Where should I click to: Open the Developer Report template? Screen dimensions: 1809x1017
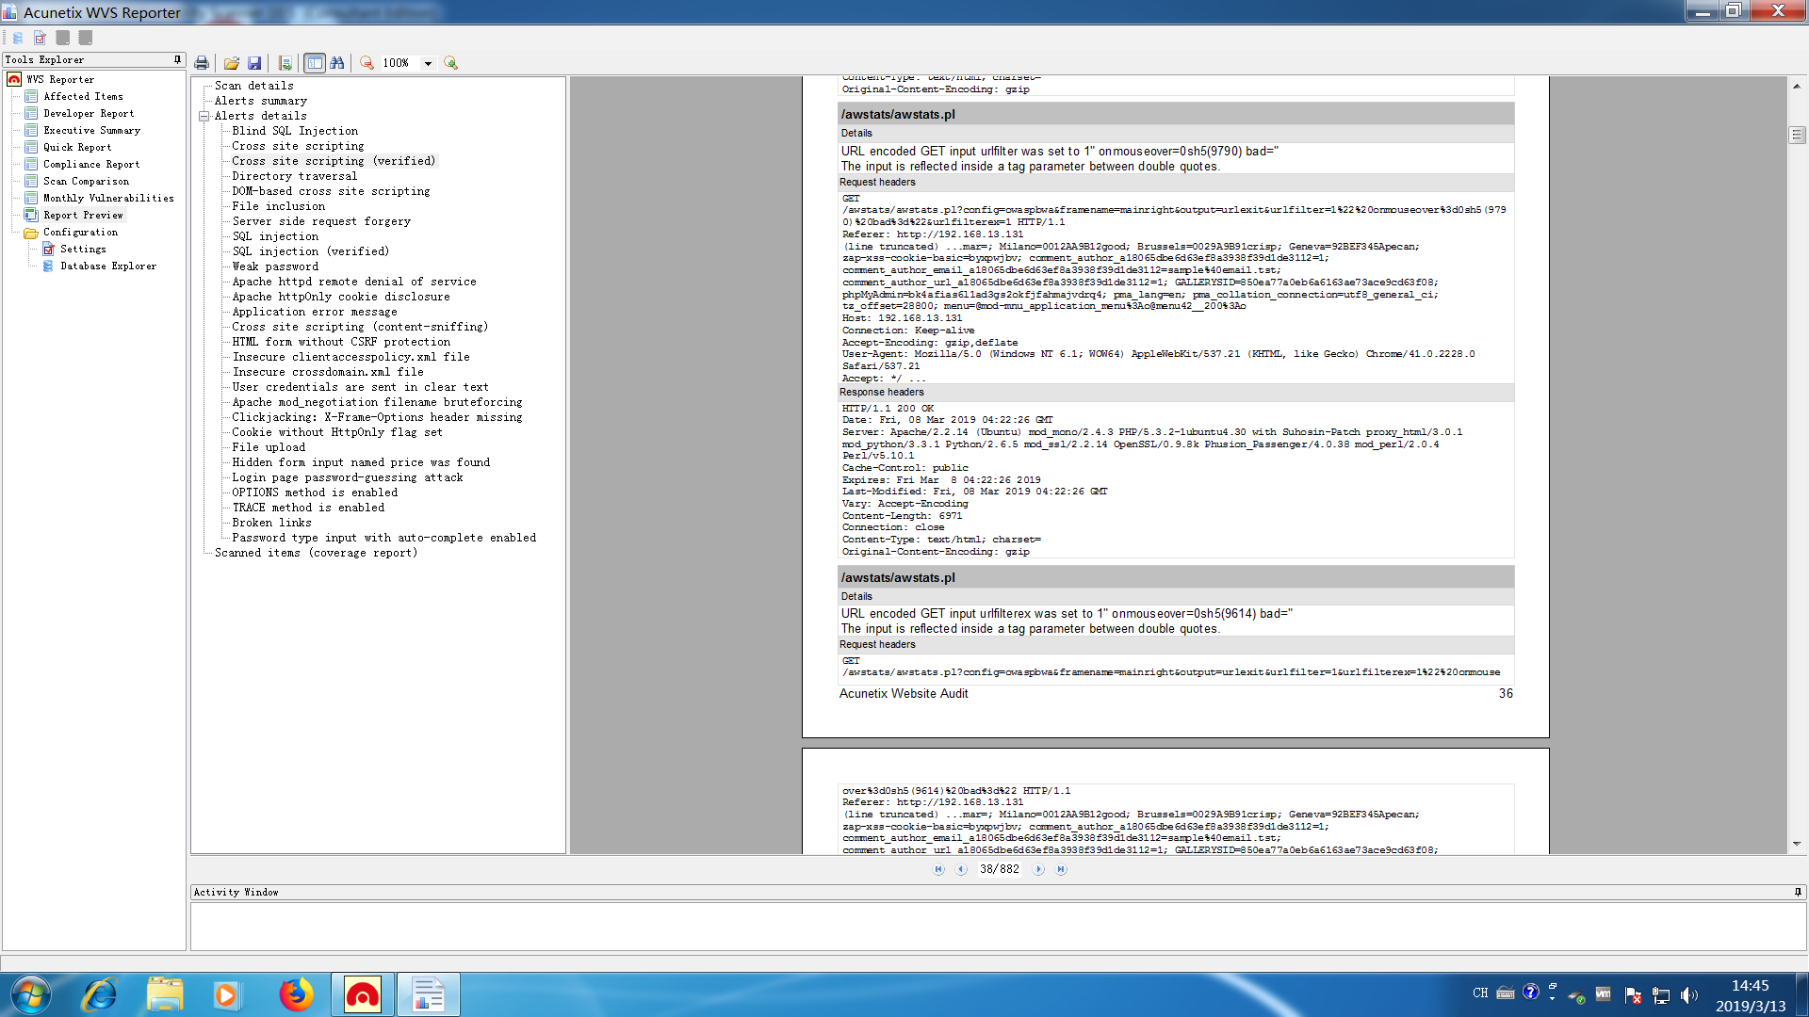89,113
